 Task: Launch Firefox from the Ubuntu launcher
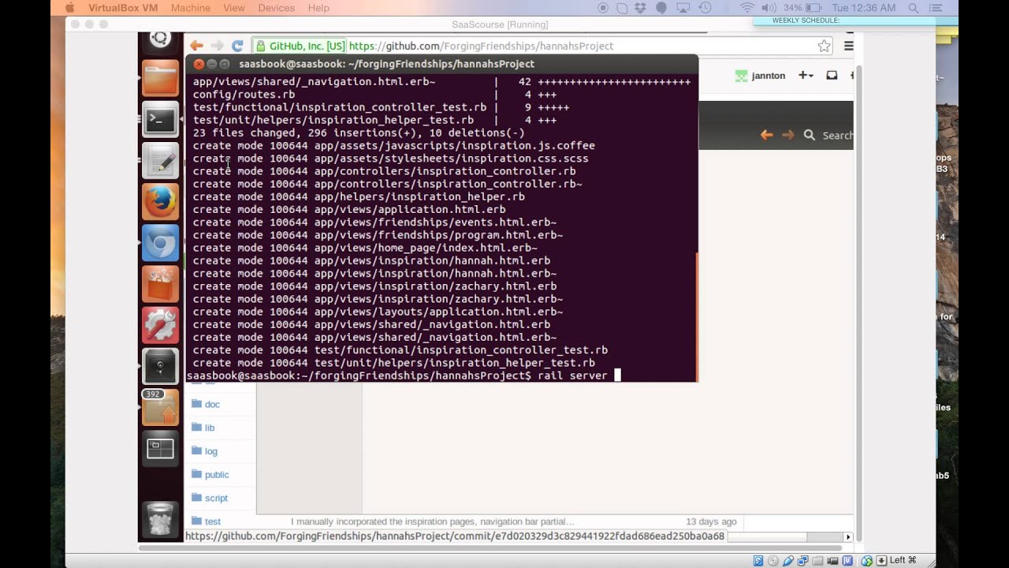tap(160, 202)
